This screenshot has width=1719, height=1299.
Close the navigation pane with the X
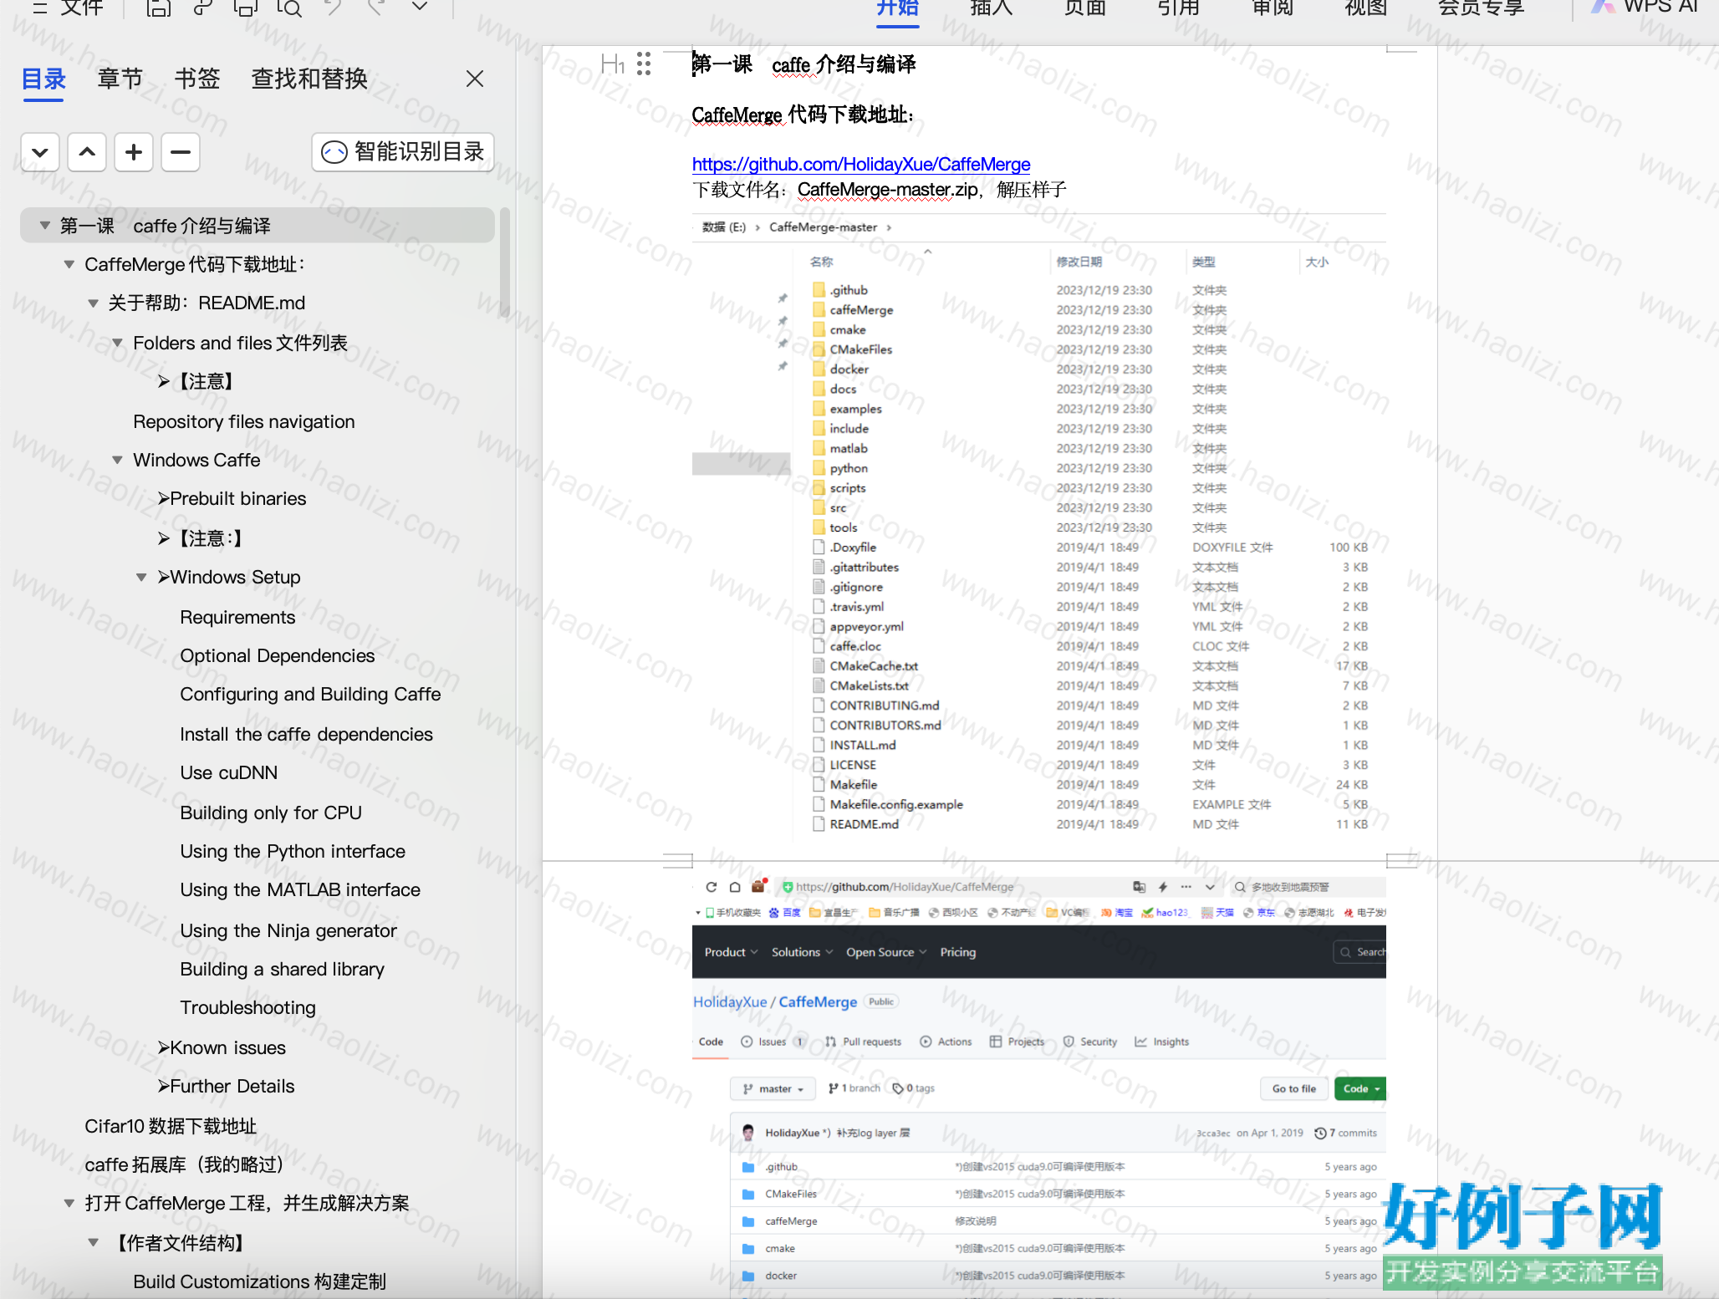tap(475, 79)
